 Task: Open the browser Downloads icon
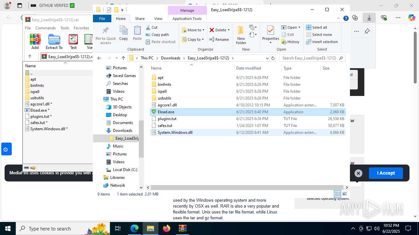tap(369, 18)
